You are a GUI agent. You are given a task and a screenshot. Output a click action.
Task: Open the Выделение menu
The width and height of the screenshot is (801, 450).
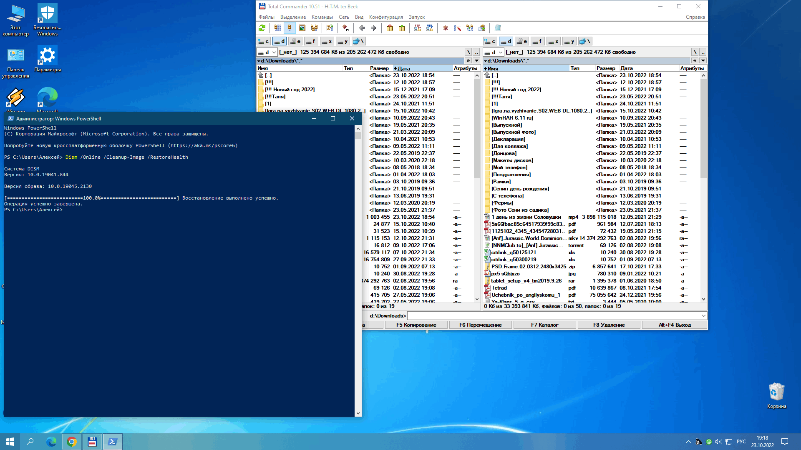tap(293, 17)
